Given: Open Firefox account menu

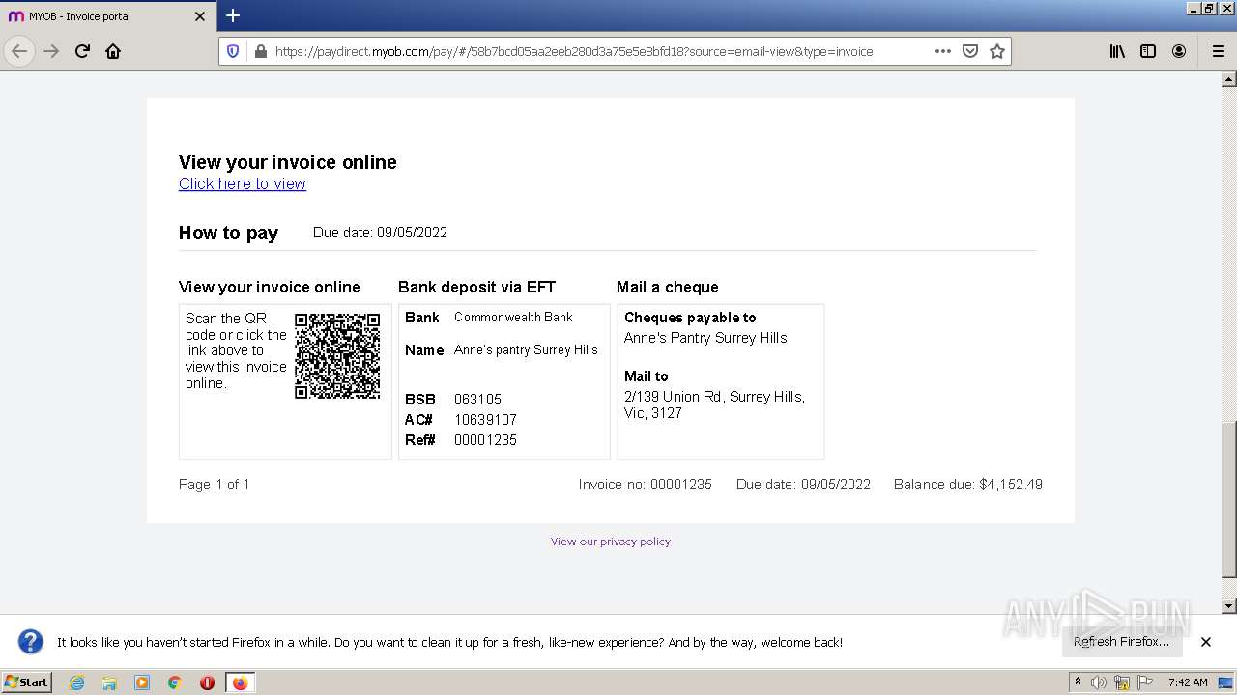Looking at the screenshot, I should click(1179, 51).
